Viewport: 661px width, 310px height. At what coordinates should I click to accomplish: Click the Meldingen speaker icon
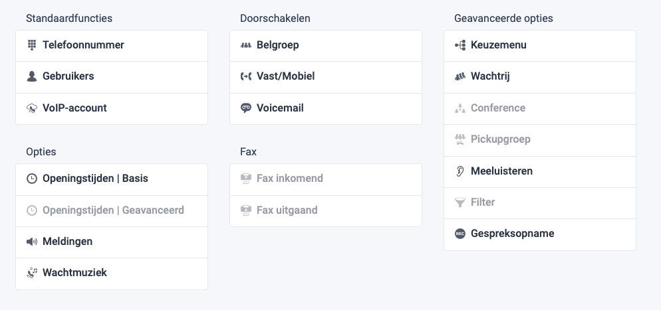coord(32,242)
